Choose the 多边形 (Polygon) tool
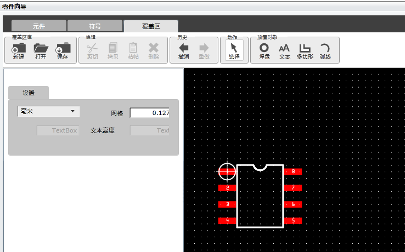The image size is (405, 252). tap(305, 51)
